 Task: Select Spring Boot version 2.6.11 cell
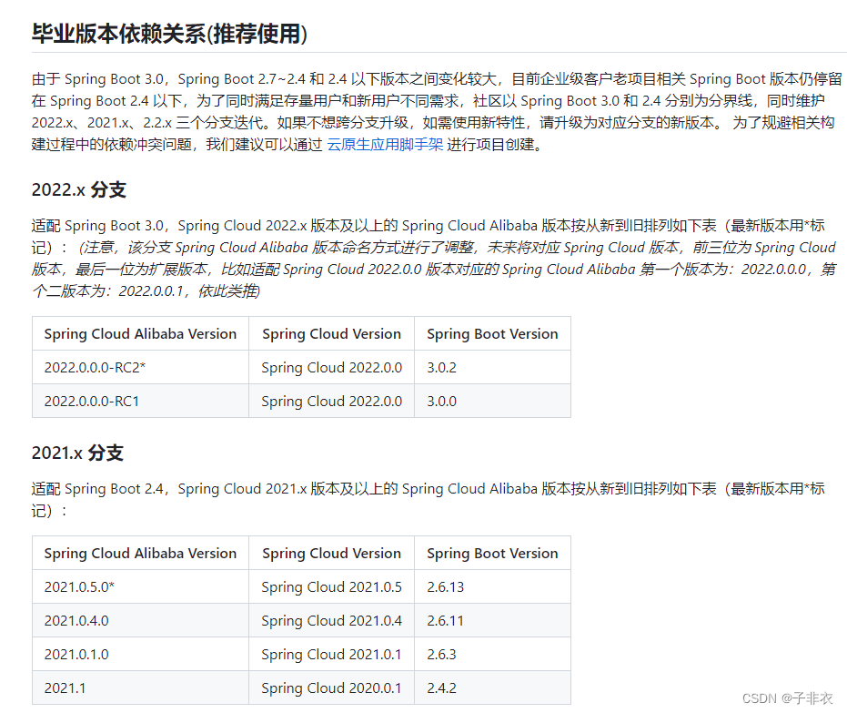[x=493, y=620]
